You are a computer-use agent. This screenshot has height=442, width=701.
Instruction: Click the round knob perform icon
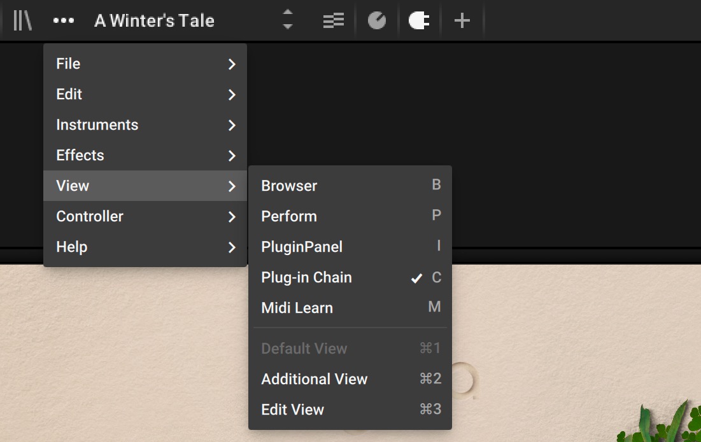click(377, 20)
